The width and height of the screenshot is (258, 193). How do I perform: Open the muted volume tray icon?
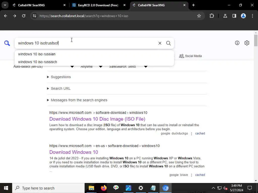[x=225, y=188]
